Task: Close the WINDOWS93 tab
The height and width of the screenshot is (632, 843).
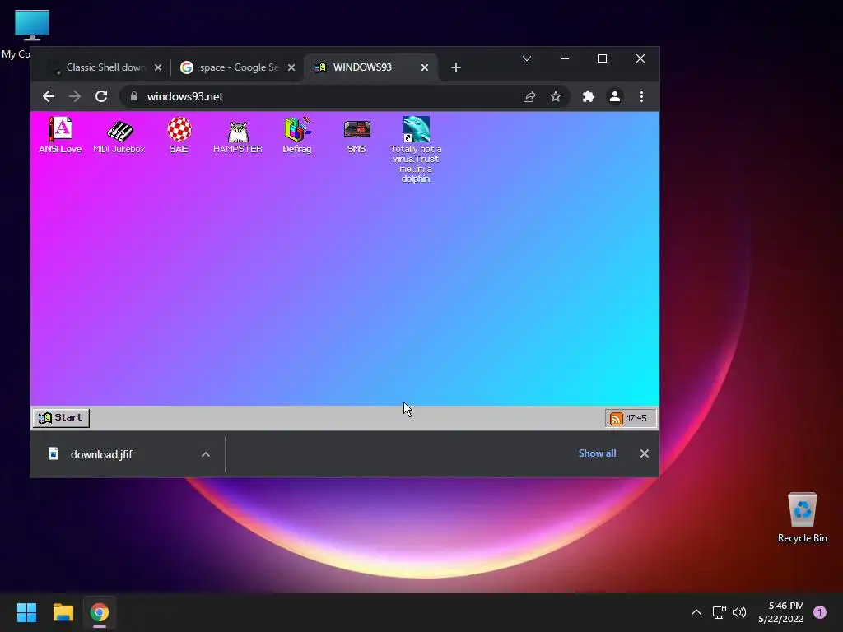Action: tap(424, 67)
